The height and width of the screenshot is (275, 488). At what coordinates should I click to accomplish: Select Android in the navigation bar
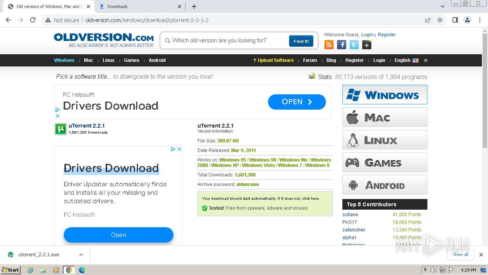coord(157,60)
